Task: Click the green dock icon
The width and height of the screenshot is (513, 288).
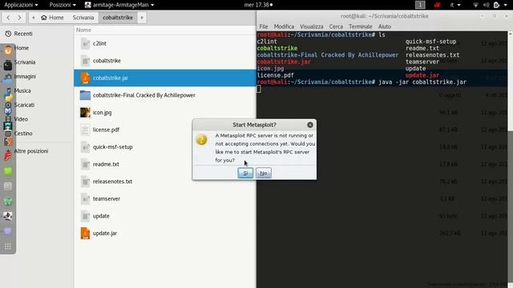Action: pos(8,170)
